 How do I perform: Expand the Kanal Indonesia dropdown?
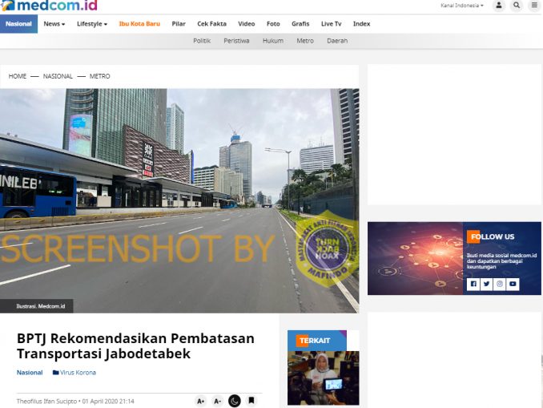(x=462, y=6)
